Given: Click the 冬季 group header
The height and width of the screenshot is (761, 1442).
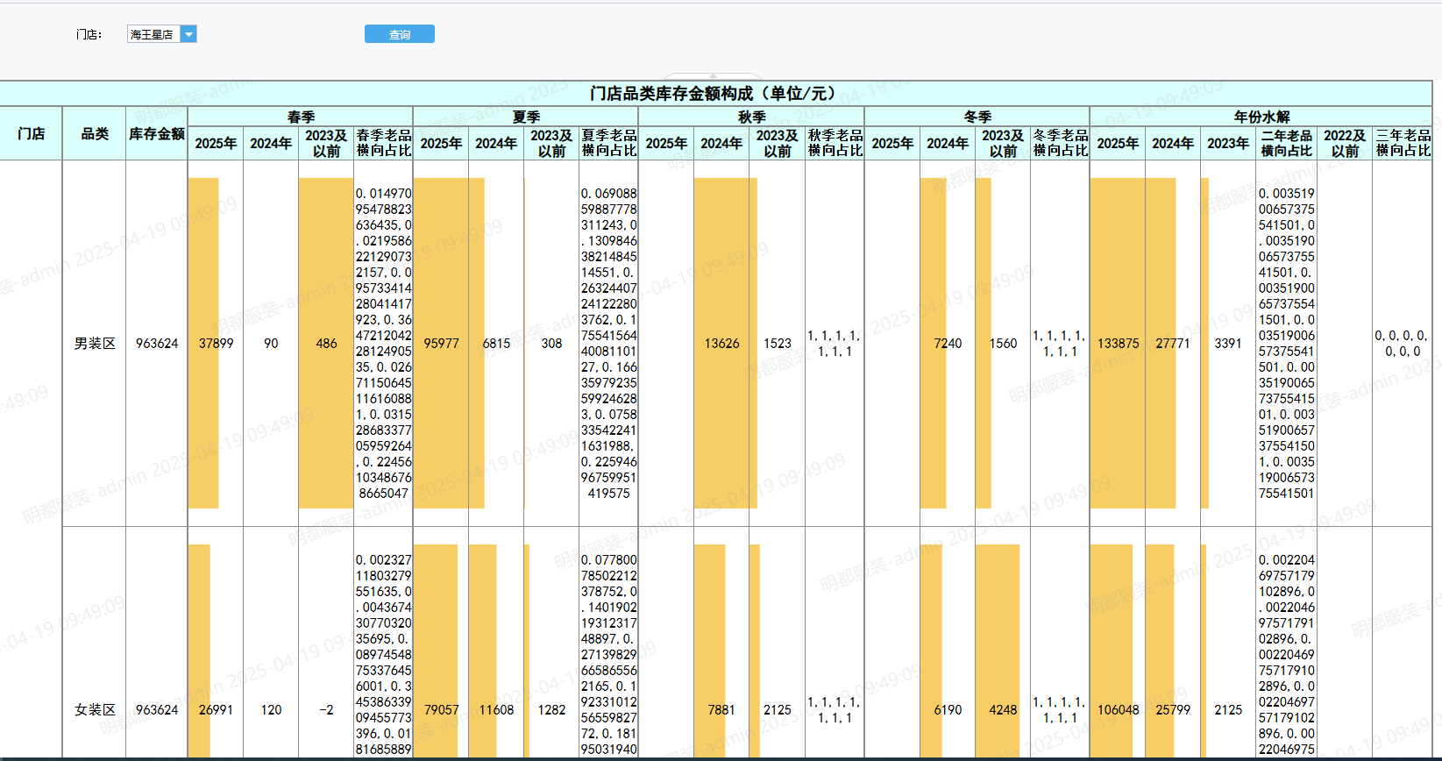Looking at the screenshot, I should click(x=977, y=117).
